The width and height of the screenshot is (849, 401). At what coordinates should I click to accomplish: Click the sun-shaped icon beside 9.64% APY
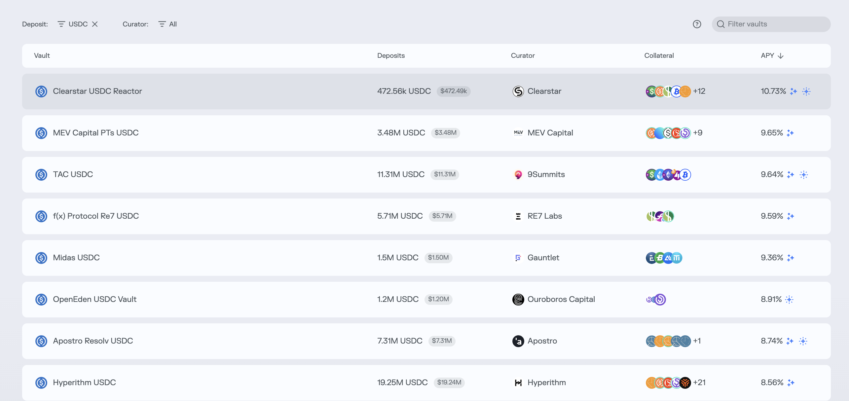coord(804,174)
